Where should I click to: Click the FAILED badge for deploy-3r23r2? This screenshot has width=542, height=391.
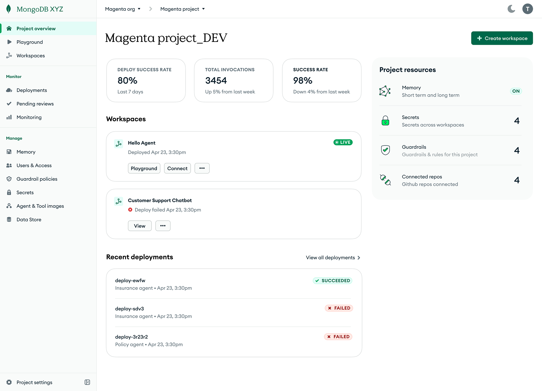pos(338,337)
